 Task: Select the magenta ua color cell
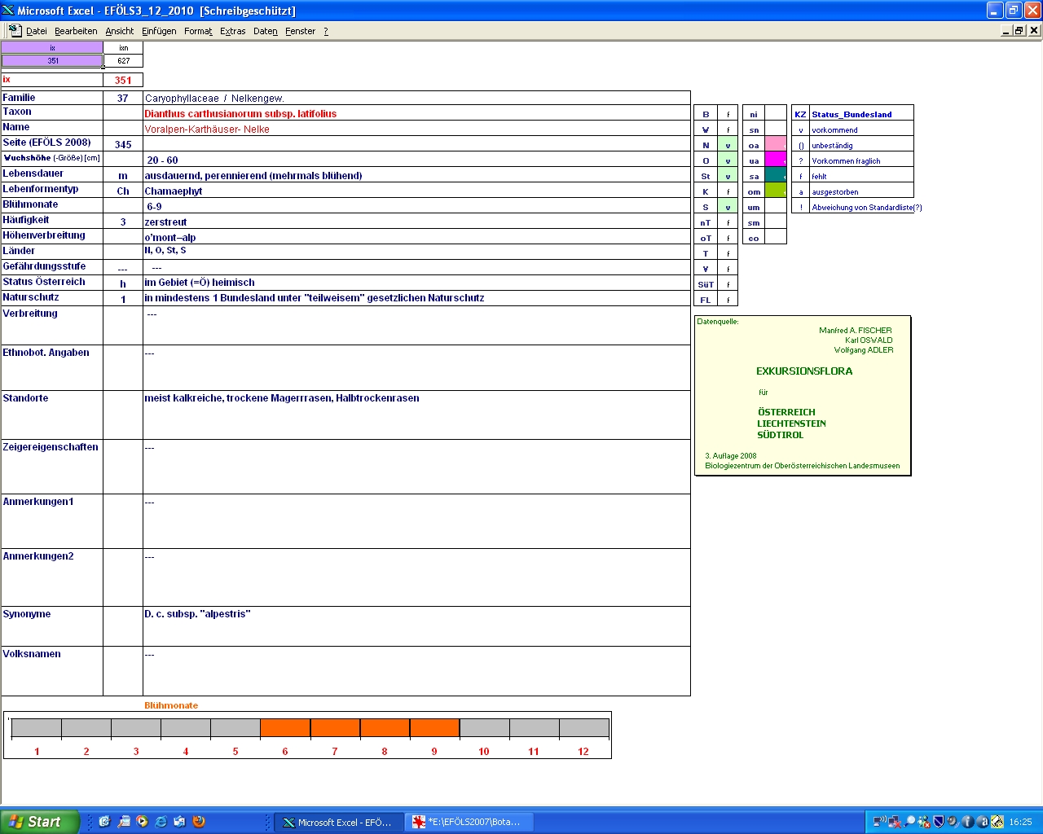(x=776, y=160)
